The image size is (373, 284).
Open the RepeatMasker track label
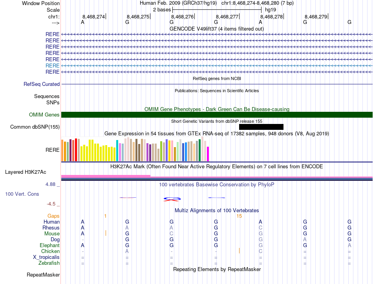[43, 275]
